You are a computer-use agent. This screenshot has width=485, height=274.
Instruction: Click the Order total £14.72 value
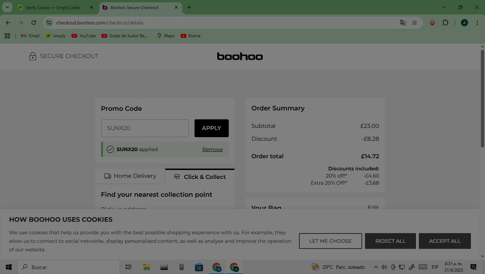pyautogui.click(x=370, y=156)
